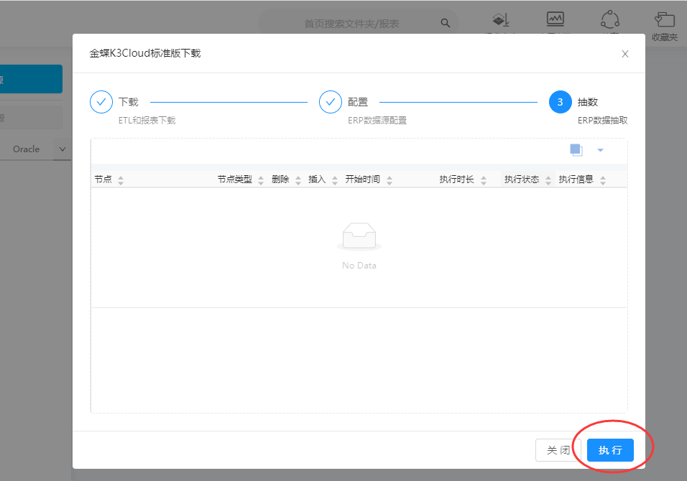This screenshot has width=687, height=481.
Task: Click the 配置 step title
Action: tap(358, 102)
